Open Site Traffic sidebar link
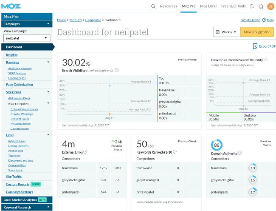 (x=14, y=177)
